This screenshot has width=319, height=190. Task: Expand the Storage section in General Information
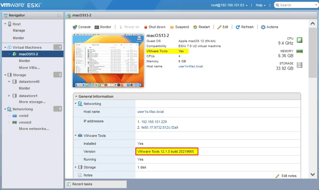[76, 167]
